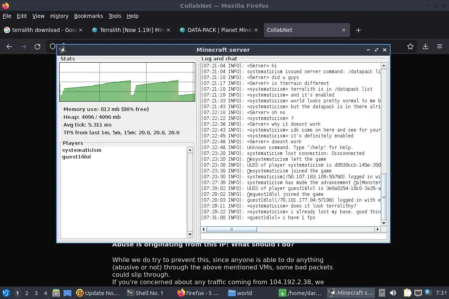Image resolution: width=449 pixels, height=299 pixels.
Task: Switch to terralith download Google tab
Action: coord(43,30)
